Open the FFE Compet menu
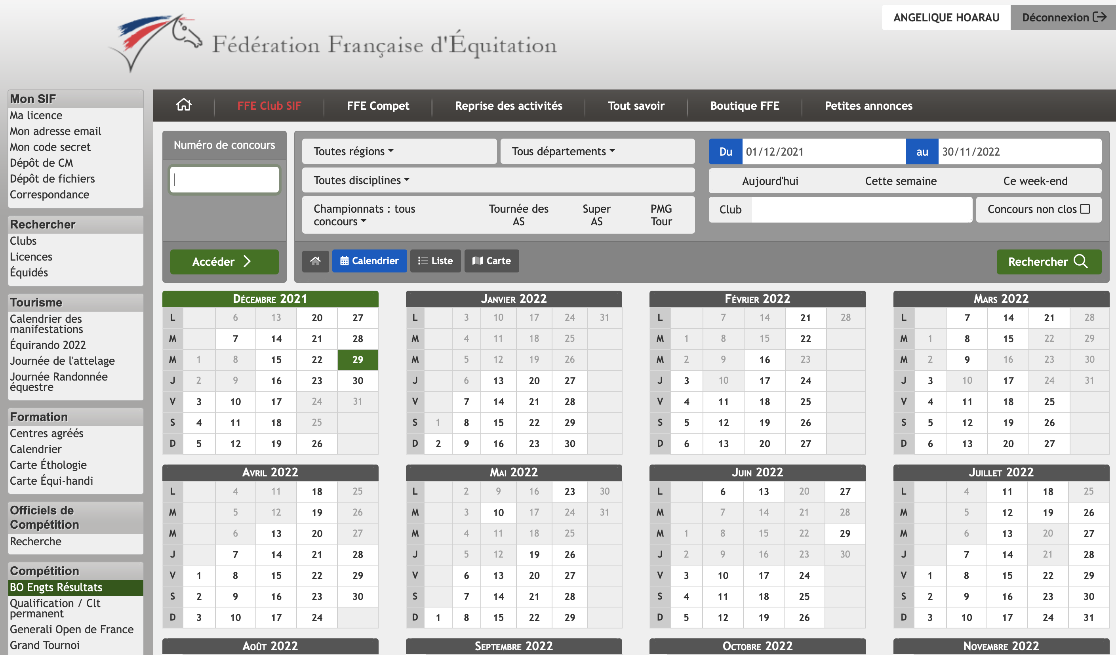 click(x=378, y=105)
